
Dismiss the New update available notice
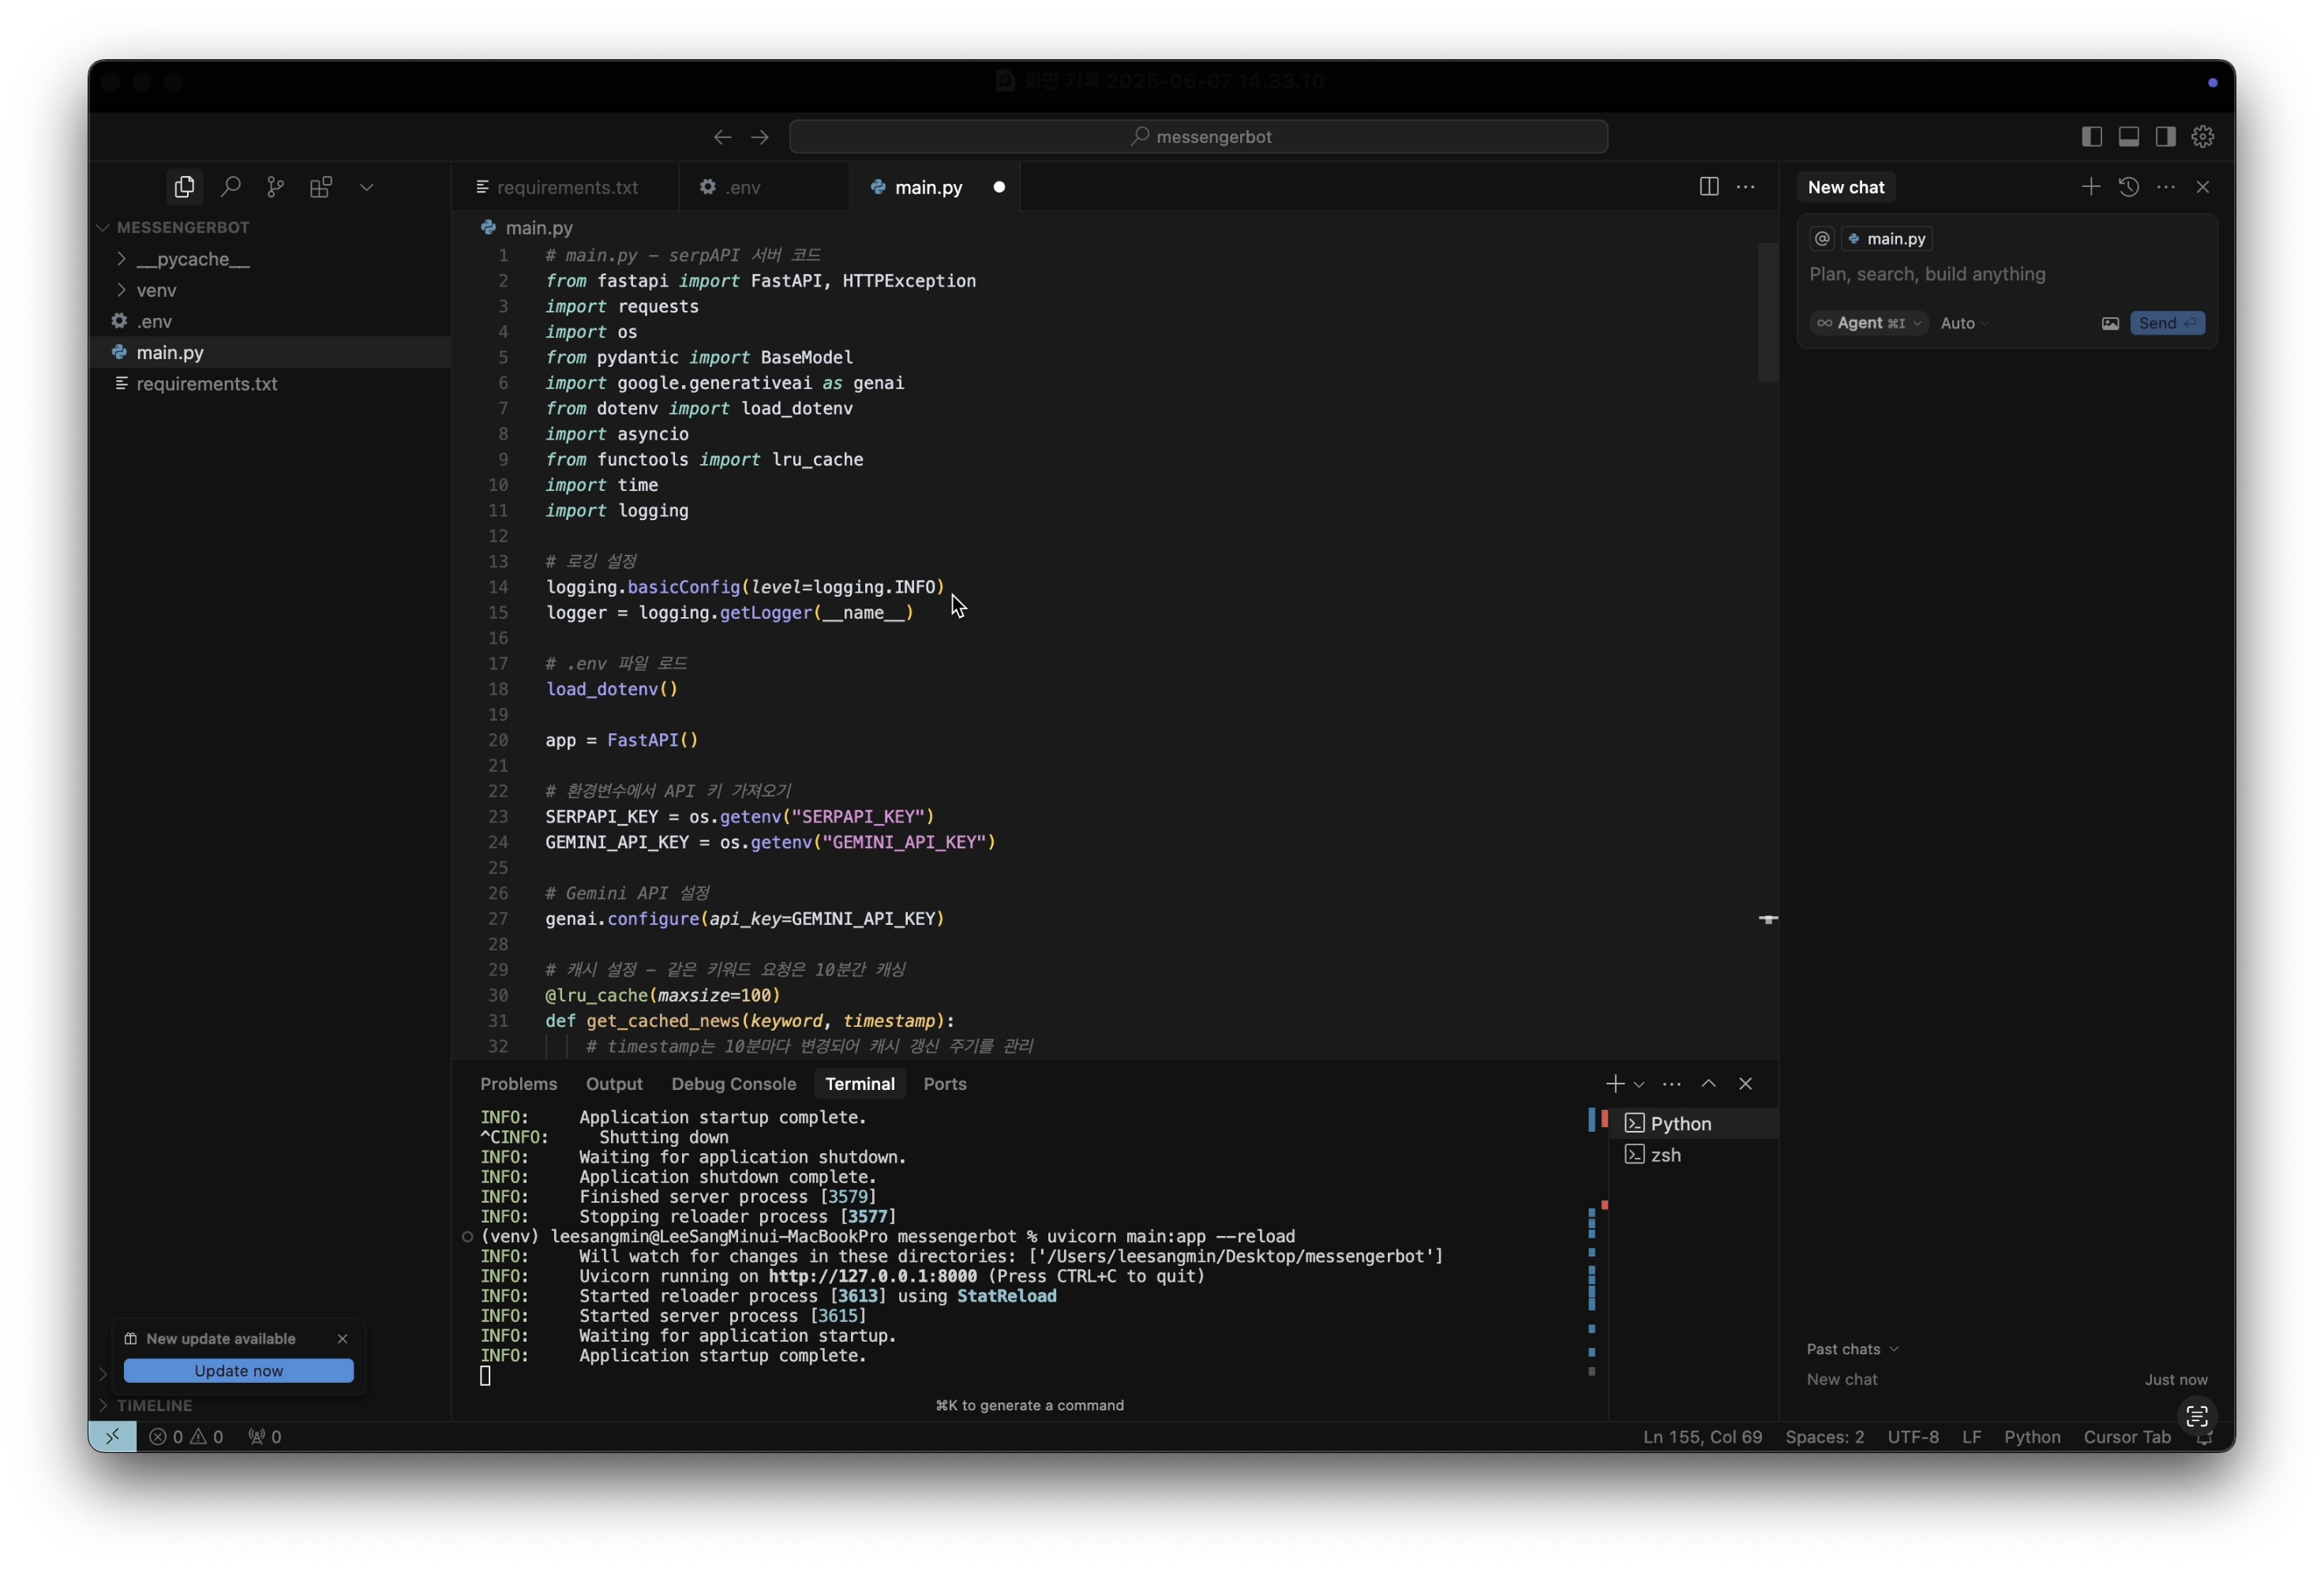pos(342,1338)
